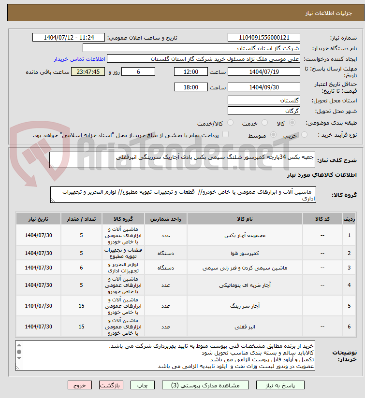Open مشاهده مدارک پیوستی (3) attachments

[205, 385]
